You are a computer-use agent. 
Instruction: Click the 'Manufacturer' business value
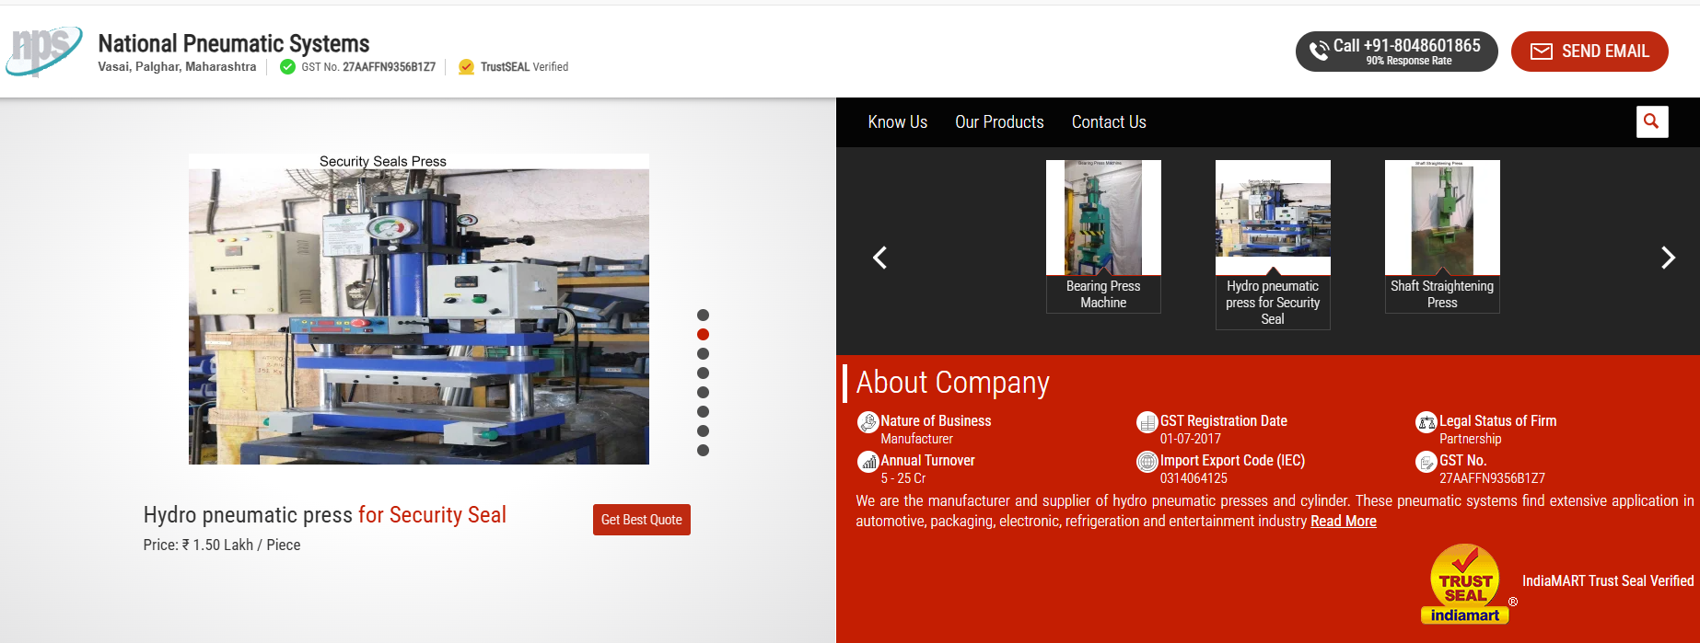(x=916, y=439)
